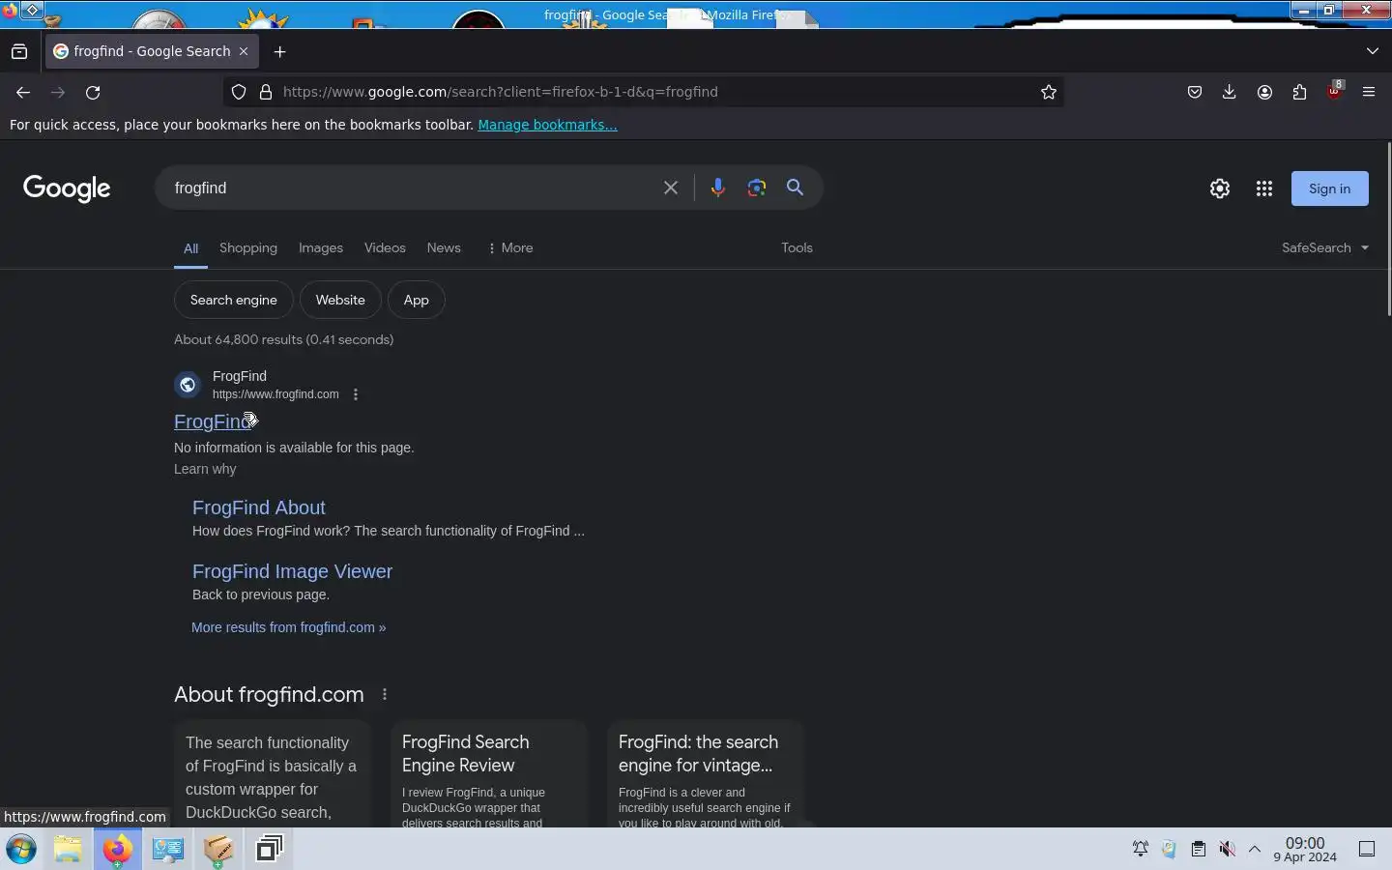Click Learn why link
Image resolution: width=1392 pixels, height=870 pixels.
click(x=205, y=469)
